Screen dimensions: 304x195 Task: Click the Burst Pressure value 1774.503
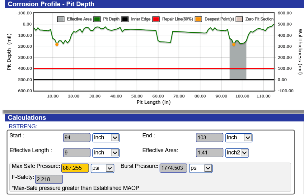coord(173,168)
